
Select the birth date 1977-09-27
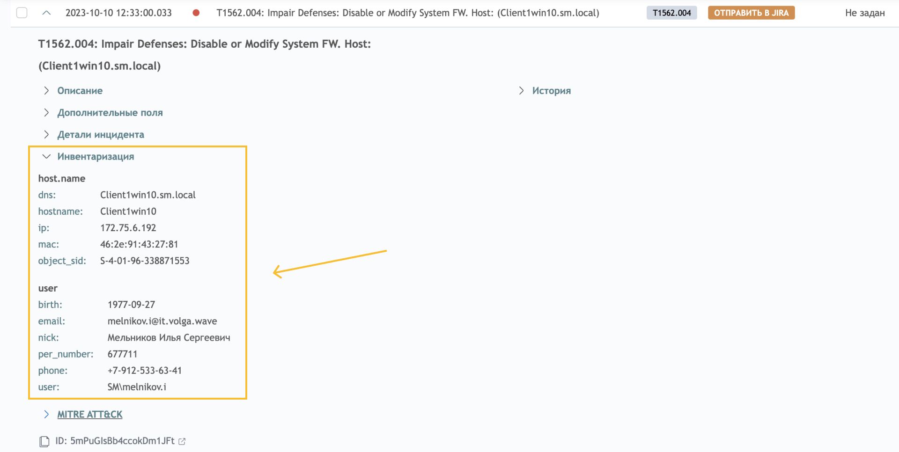[131, 305]
